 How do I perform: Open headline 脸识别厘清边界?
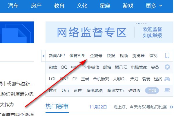(x=17, y=94)
